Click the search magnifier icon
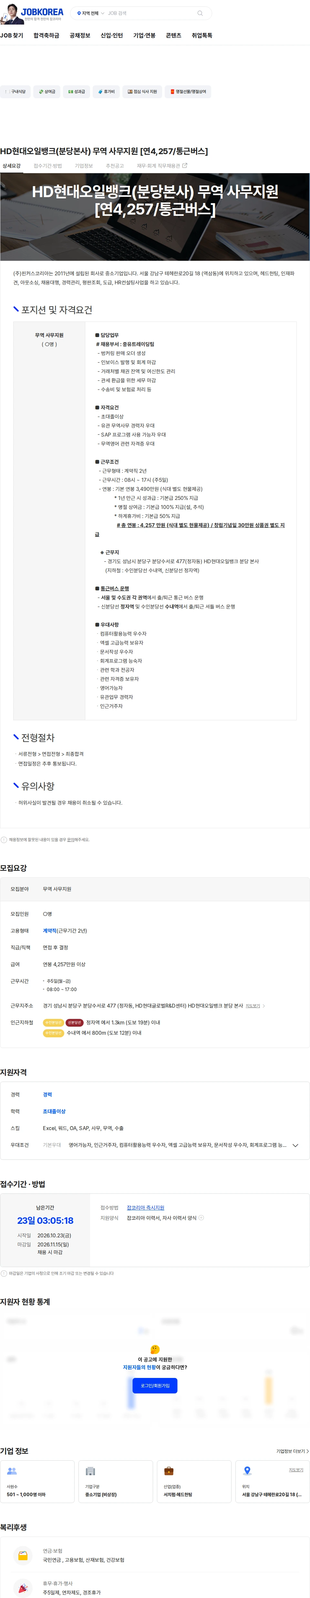The width and height of the screenshot is (310, 1598). (200, 13)
